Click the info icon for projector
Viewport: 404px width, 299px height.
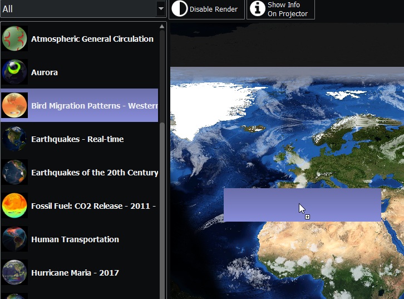tap(258, 8)
